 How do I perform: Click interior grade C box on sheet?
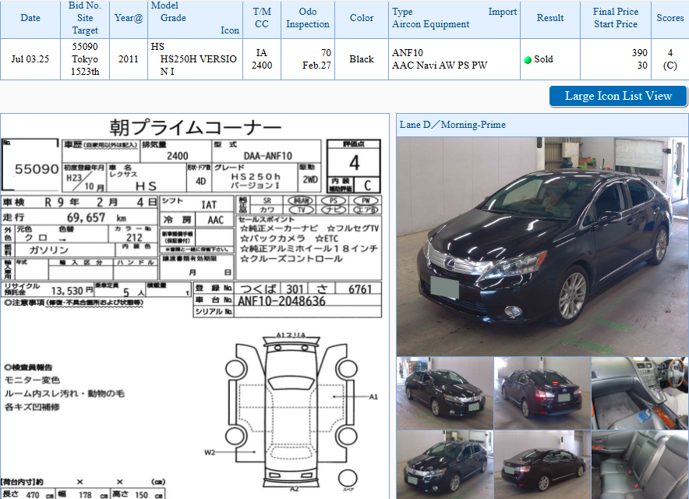(367, 185)
